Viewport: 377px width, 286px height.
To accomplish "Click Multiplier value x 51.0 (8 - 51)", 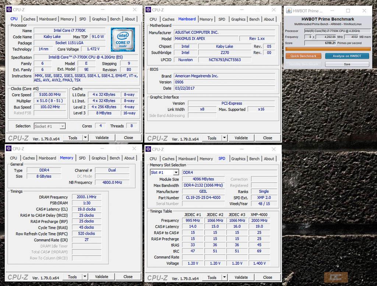I will 50,101.
